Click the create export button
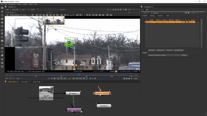 [184, 55]
